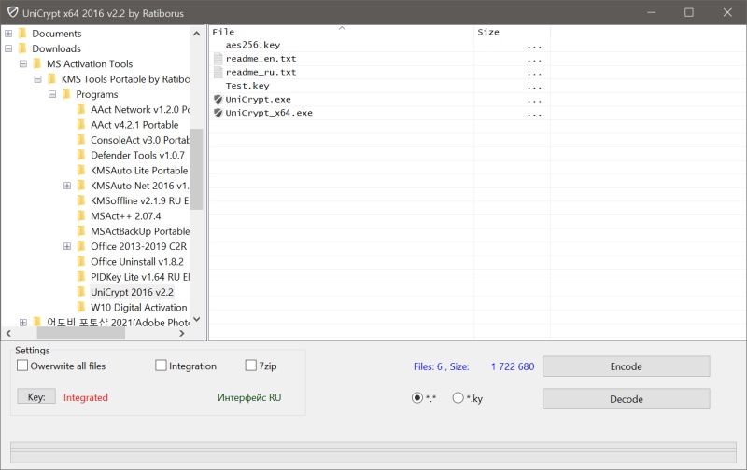Click the PIDKey Lite v1.64 folder icon

(81, 277)
